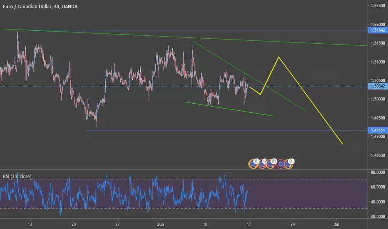Select date 10 on the time axis
The height and width of the screenshot is (229, 388).
205,224
